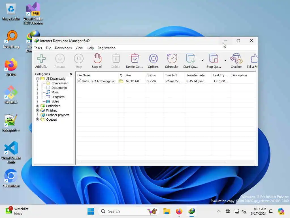Image resolution: width=290 pixels, height=218 pixels.
Task: Open Git Bash desktop icon
Action: click(11, 95)
